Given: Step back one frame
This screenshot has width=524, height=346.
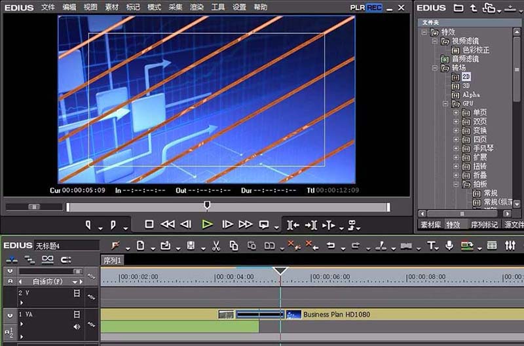Looking at the screenshot, I should pyautogui.click(x=186, y=224).
